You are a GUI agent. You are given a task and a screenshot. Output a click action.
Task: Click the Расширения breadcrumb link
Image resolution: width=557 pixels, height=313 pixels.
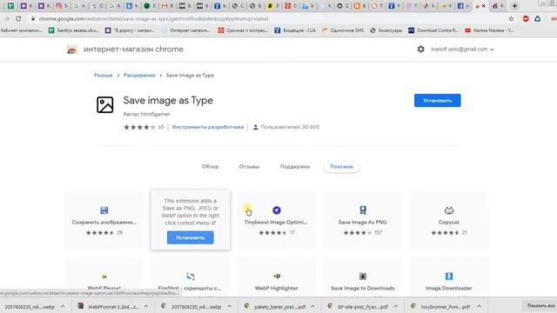(x=139, y=76)
